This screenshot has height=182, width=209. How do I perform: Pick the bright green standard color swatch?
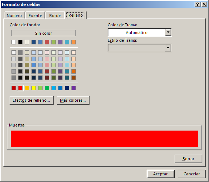(47, 88)
